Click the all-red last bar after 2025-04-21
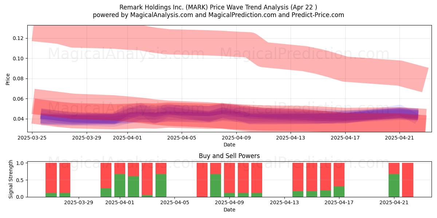The width and height of the screenshot is (437, 218). [408, 180]
